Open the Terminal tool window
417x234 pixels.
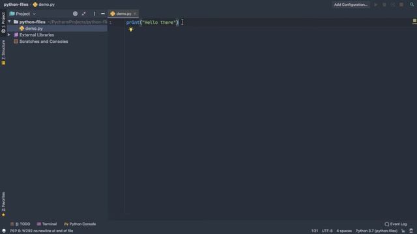(47, 224)
